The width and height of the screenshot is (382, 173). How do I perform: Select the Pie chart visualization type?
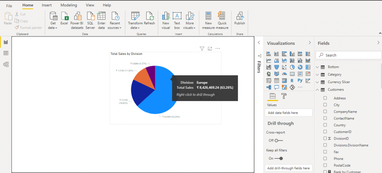(x=292, y=67)
